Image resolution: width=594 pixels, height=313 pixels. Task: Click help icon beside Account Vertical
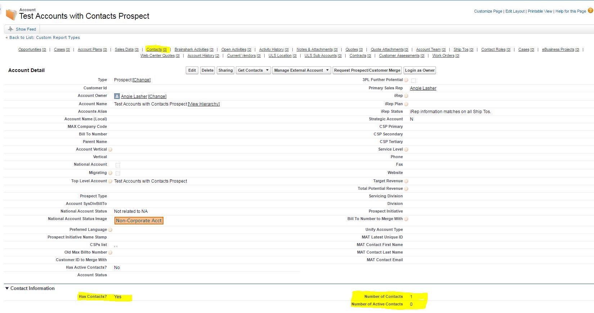pos(110,149)
